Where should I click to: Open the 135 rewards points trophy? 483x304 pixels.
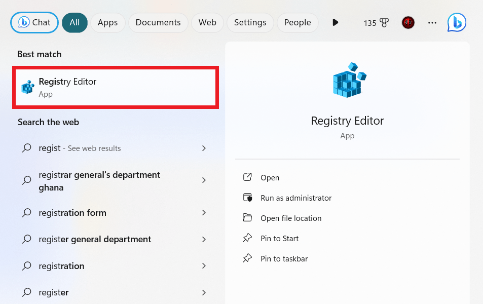[x=376, y=23]
